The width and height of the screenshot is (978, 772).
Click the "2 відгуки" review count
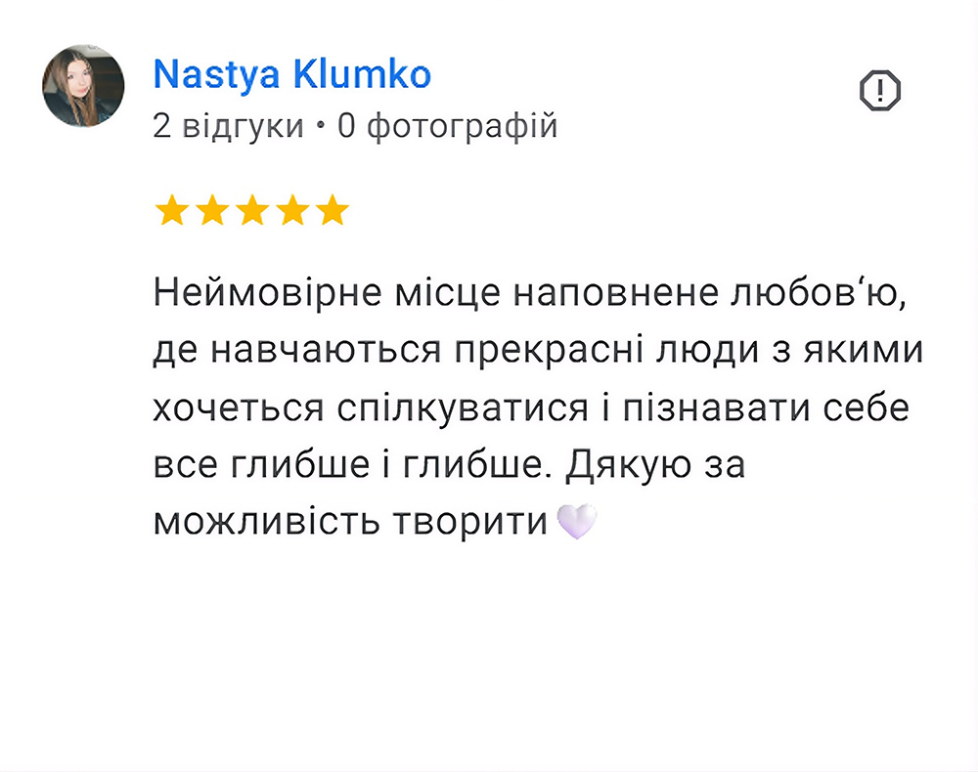pos(228,126)
